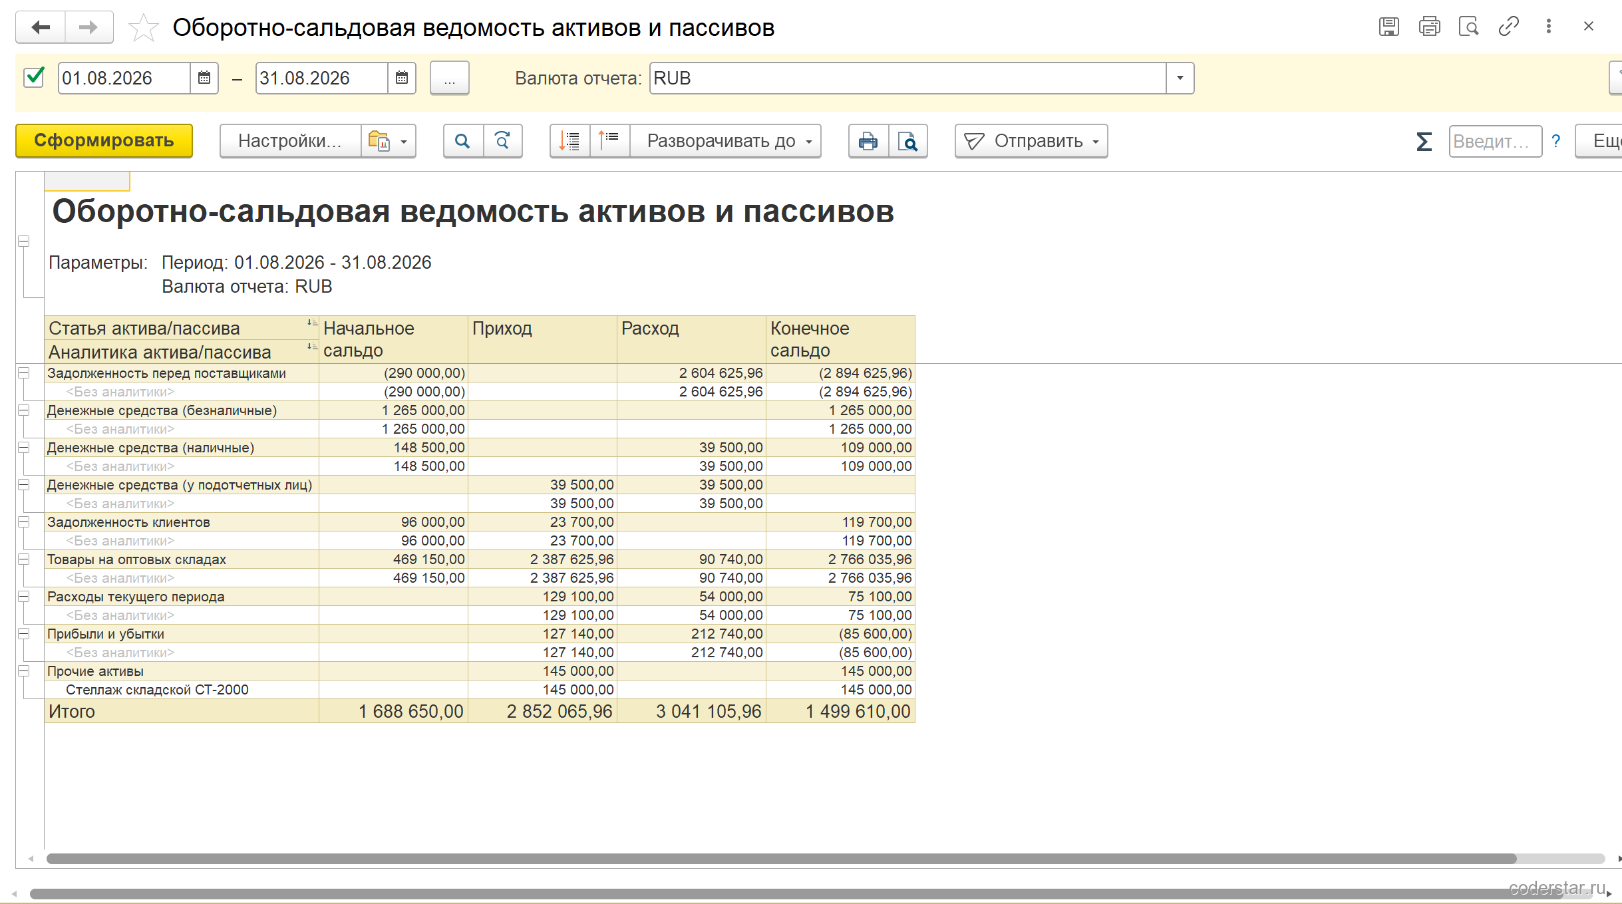Copy link using the chain icon
1622x904 pixels.
pyautogui.click(x=1508, y=27)
